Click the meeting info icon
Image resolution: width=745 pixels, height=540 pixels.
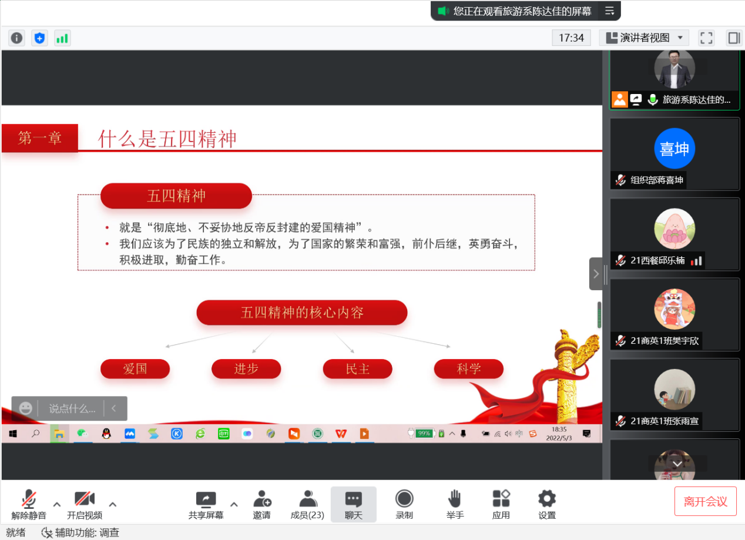[17, 38]
